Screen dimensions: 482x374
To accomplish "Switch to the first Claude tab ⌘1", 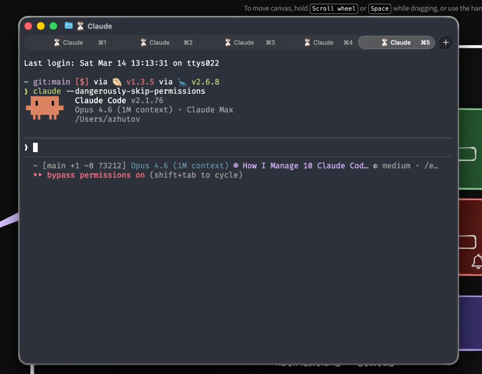I will click(x=73, y=42).
